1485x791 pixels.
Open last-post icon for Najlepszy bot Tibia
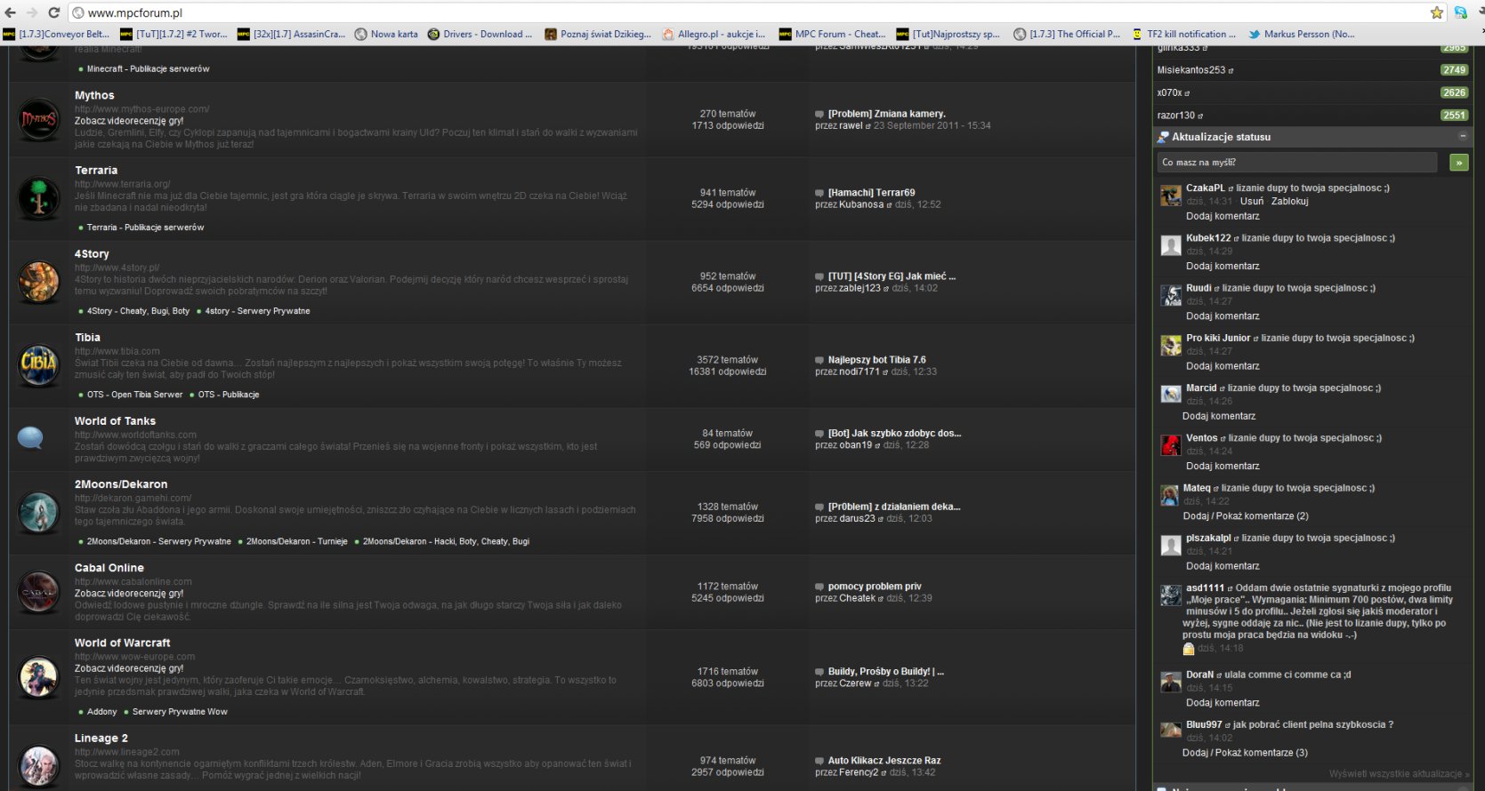click(x=819, y=360)
